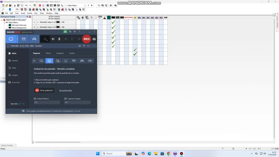
Task: Open the Ver ayuda online link
Action: pos(65,90)
